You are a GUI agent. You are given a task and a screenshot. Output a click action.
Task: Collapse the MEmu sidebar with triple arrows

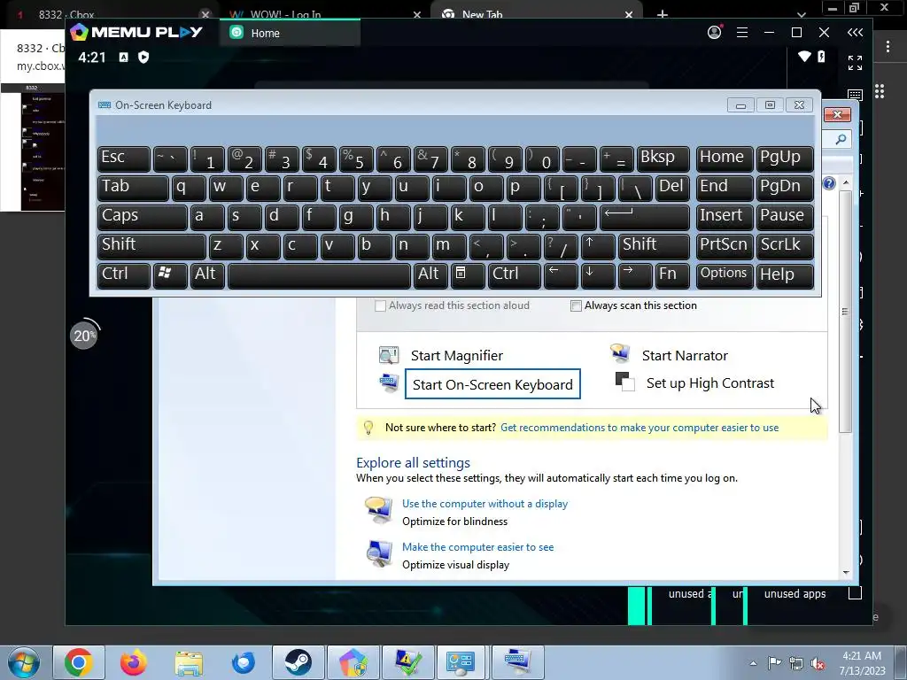(855, 33)
